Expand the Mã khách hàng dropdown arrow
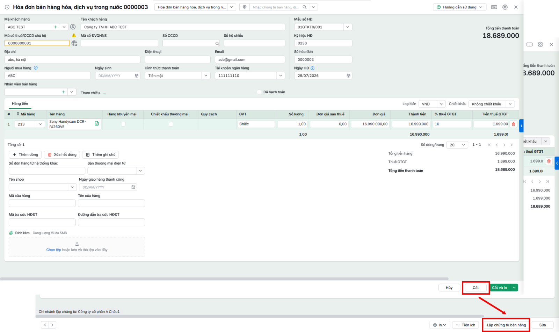559x332 pixels. (x=64, y=27)
